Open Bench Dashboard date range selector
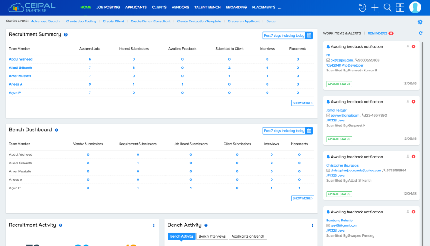Viewport: 430px width, 246px height. [x=284, y=131]
